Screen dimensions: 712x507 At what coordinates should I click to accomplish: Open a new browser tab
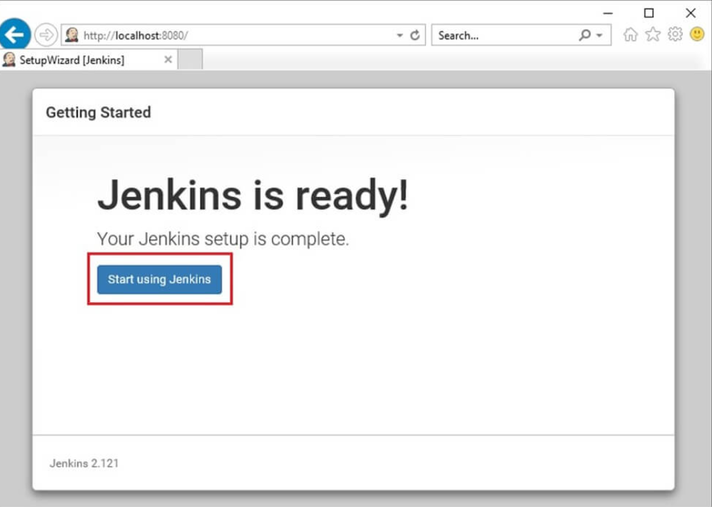[x=188, y=60]
